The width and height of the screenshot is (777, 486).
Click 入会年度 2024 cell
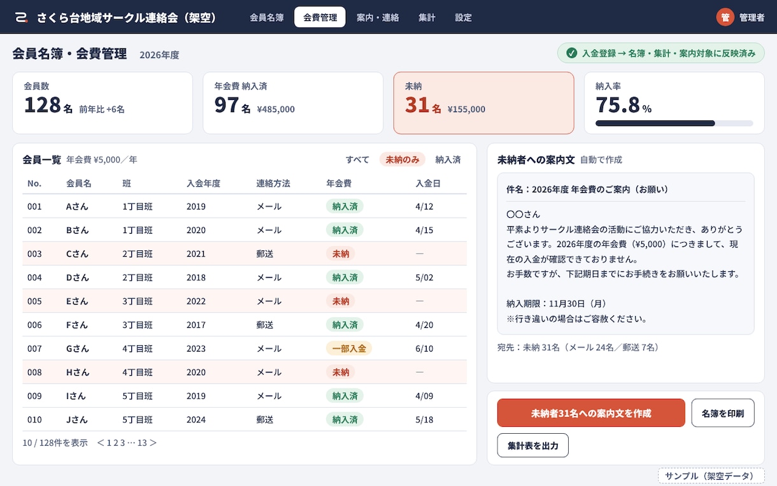pyautogui.click(x=196, y=420)
